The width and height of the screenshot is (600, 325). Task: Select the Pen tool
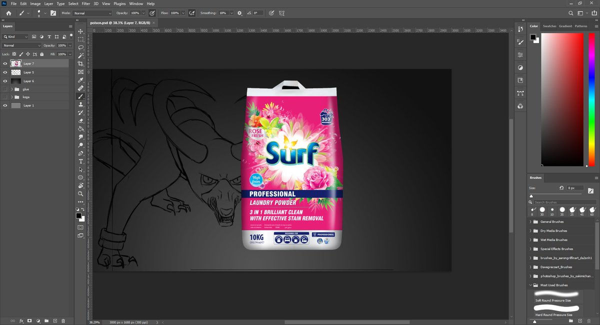click(x=80, y=153)
